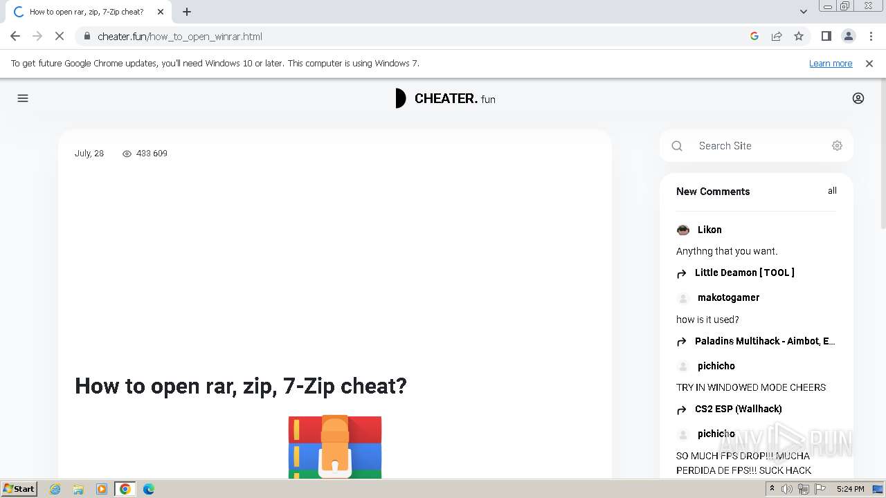The height and width of the screenshot is (498, 886).
Task: Open the user account icon on site
Action: [858, 98]
